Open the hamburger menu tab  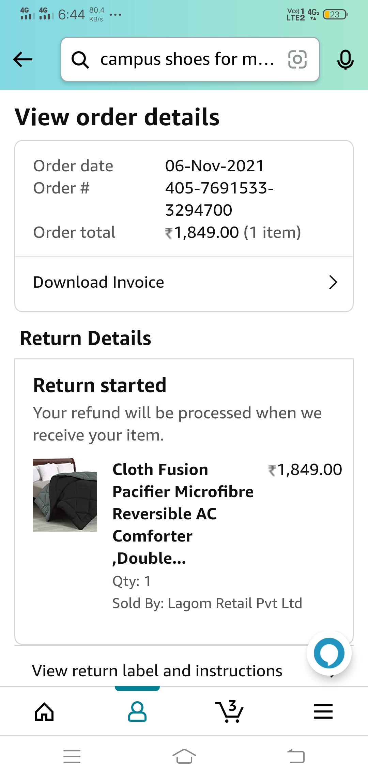(x=323, y=711)
